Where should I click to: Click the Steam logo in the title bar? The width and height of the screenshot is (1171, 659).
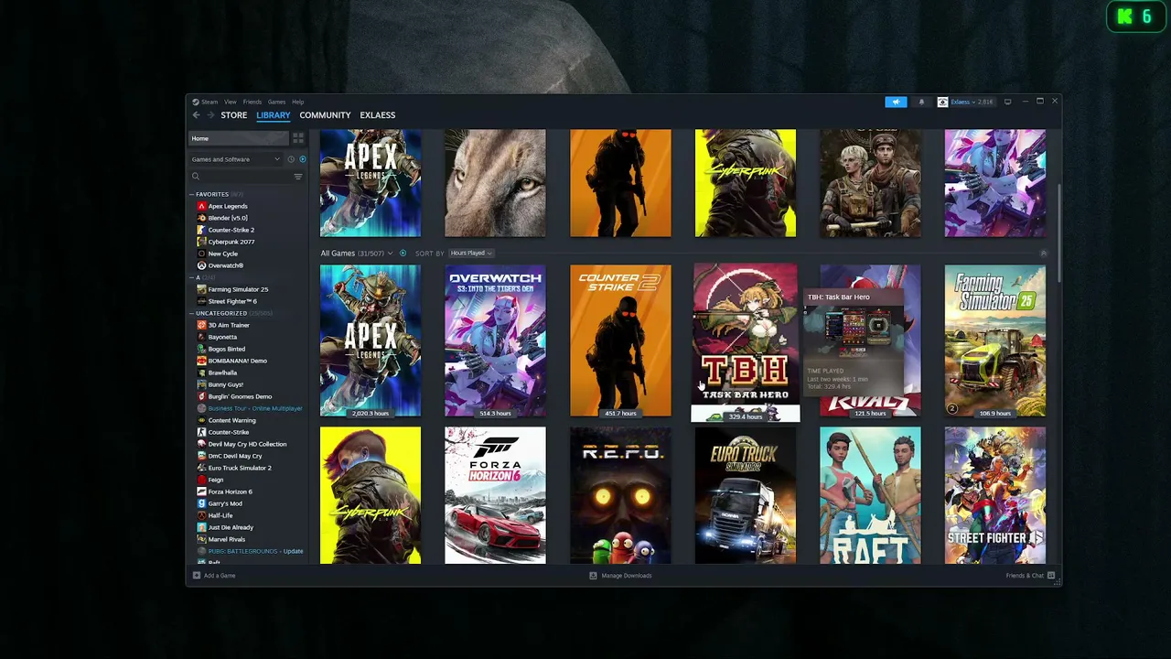click(195, 102)
